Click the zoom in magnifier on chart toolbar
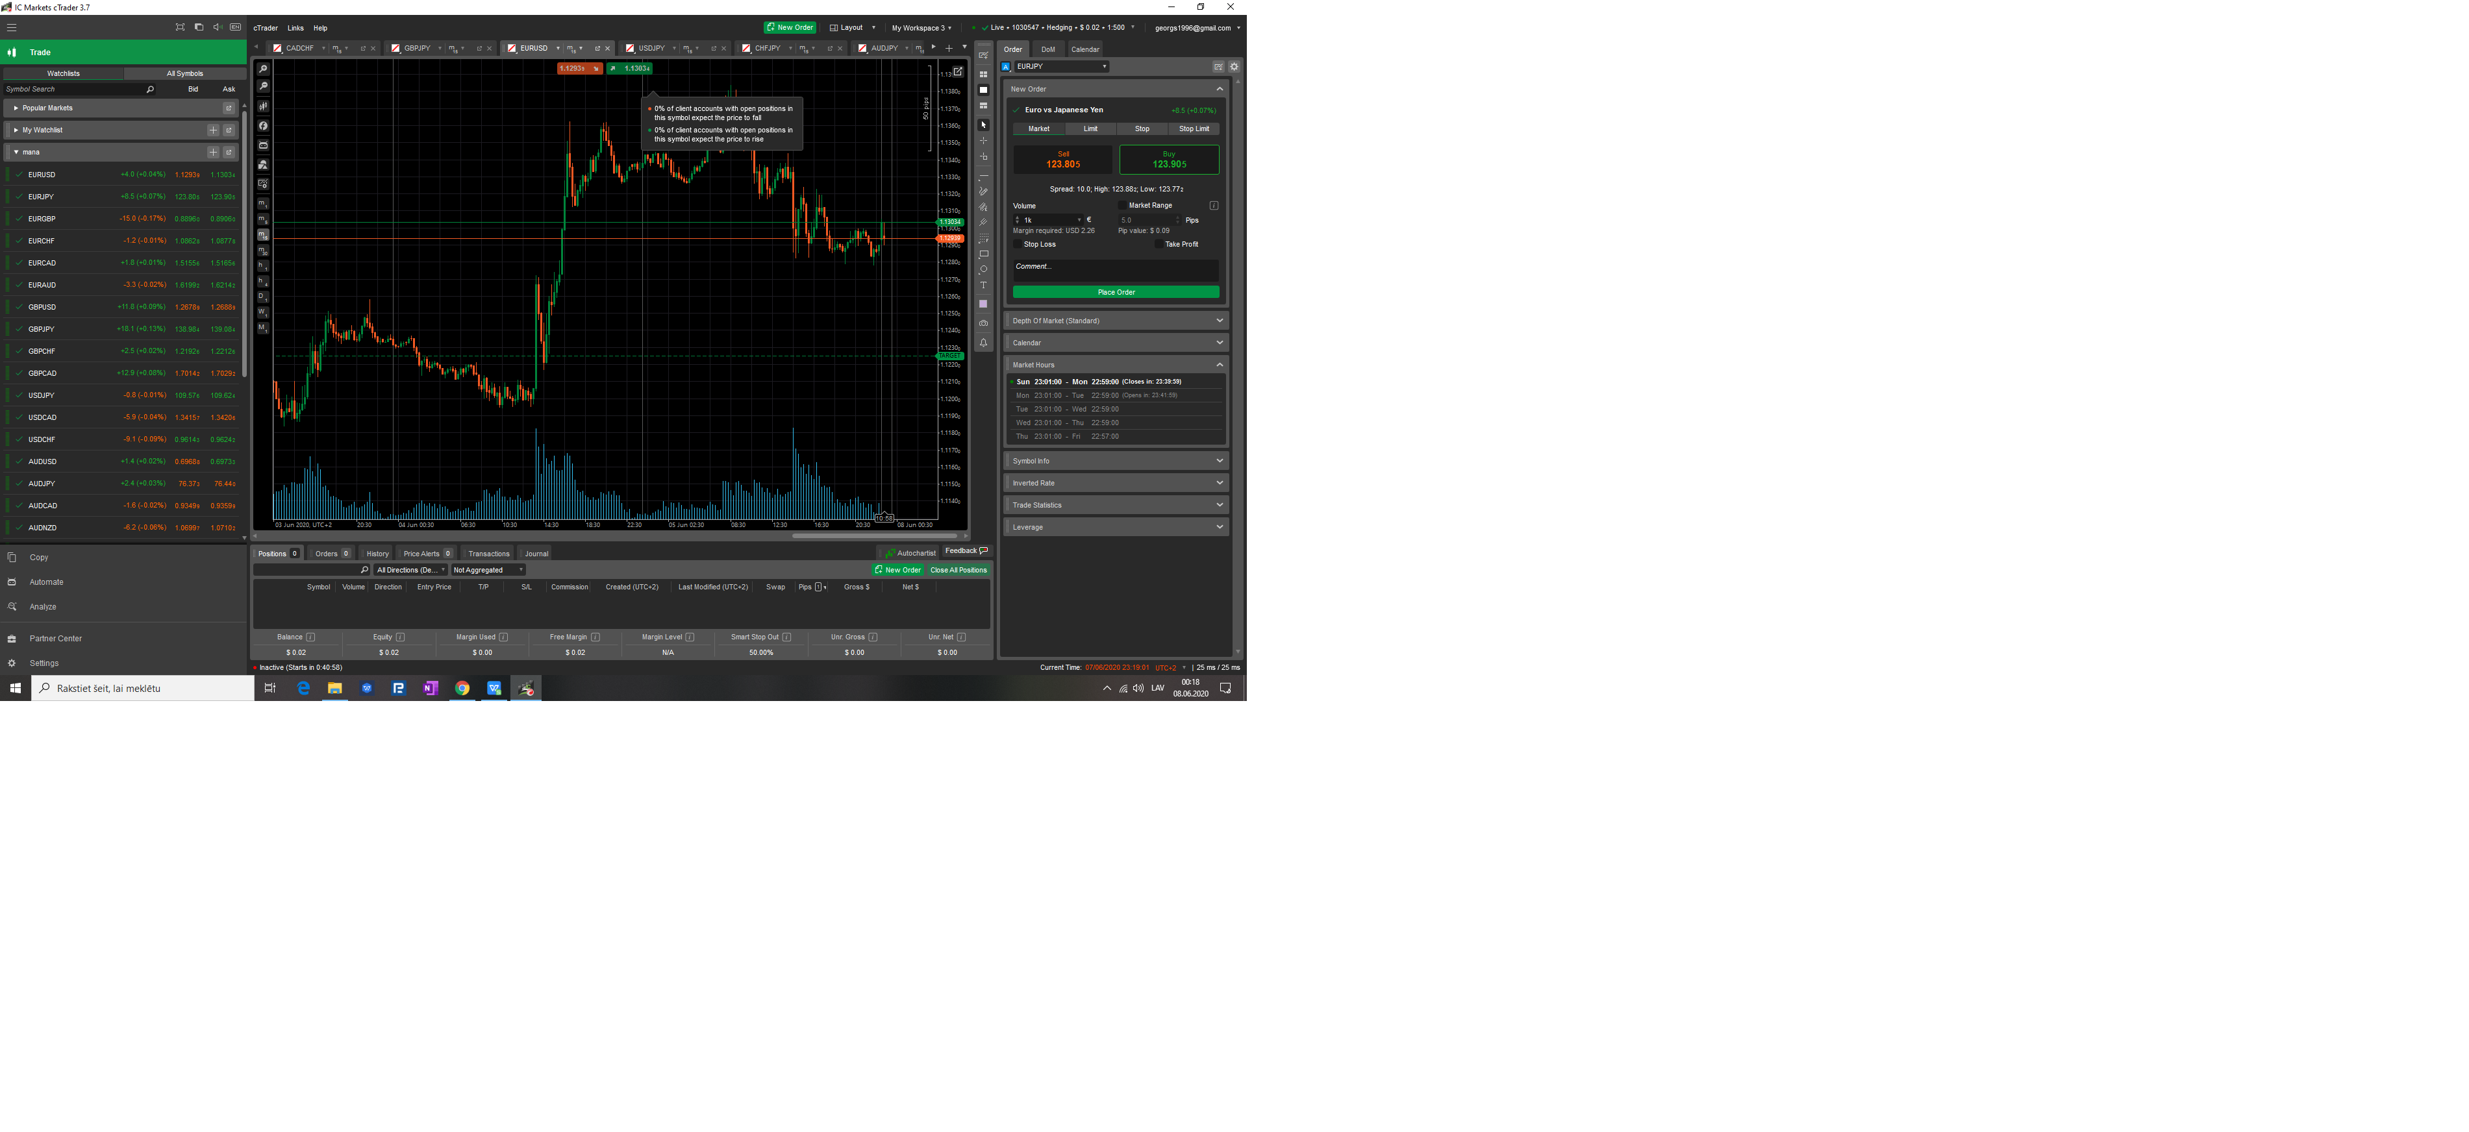Viewport: 2469px width, 1132px height. 262,69
